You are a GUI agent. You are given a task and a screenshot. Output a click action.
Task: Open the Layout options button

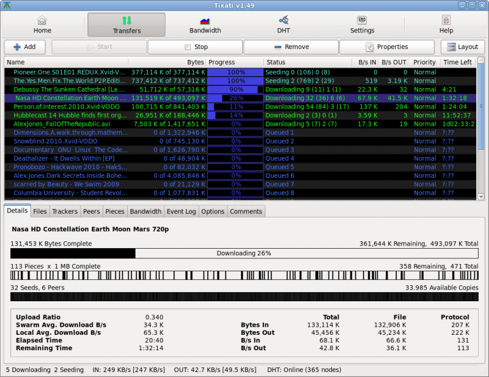coord(463,47)
